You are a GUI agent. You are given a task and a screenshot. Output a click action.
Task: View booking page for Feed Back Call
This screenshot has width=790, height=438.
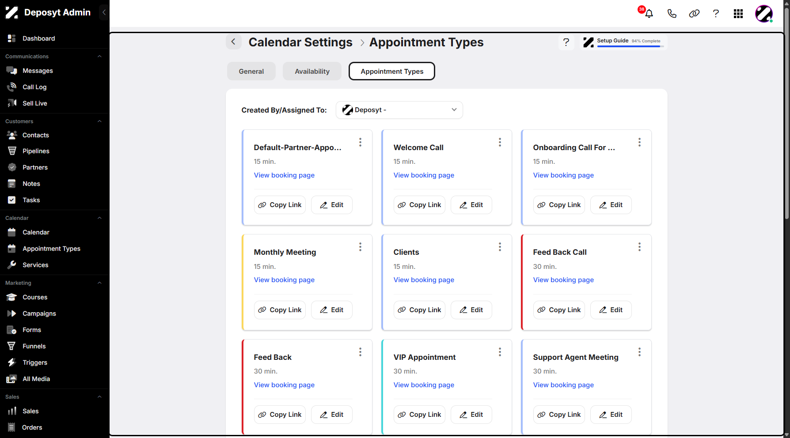pyautogui.click(x=563, y=280)
